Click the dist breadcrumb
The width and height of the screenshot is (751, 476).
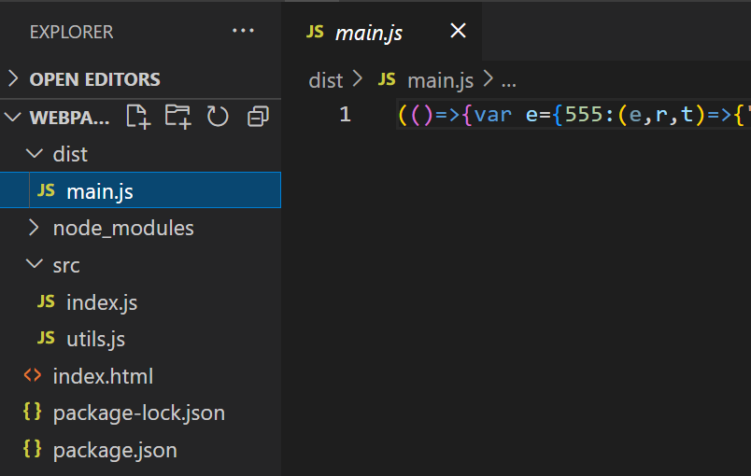point(326,80)
